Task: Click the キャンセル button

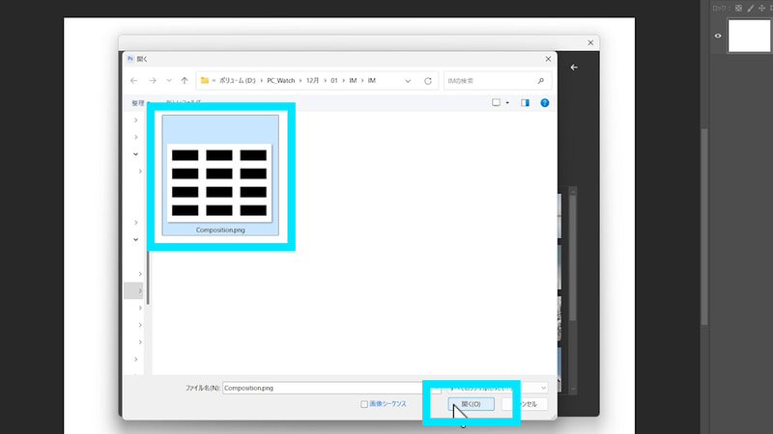Action: click(525, 404)
